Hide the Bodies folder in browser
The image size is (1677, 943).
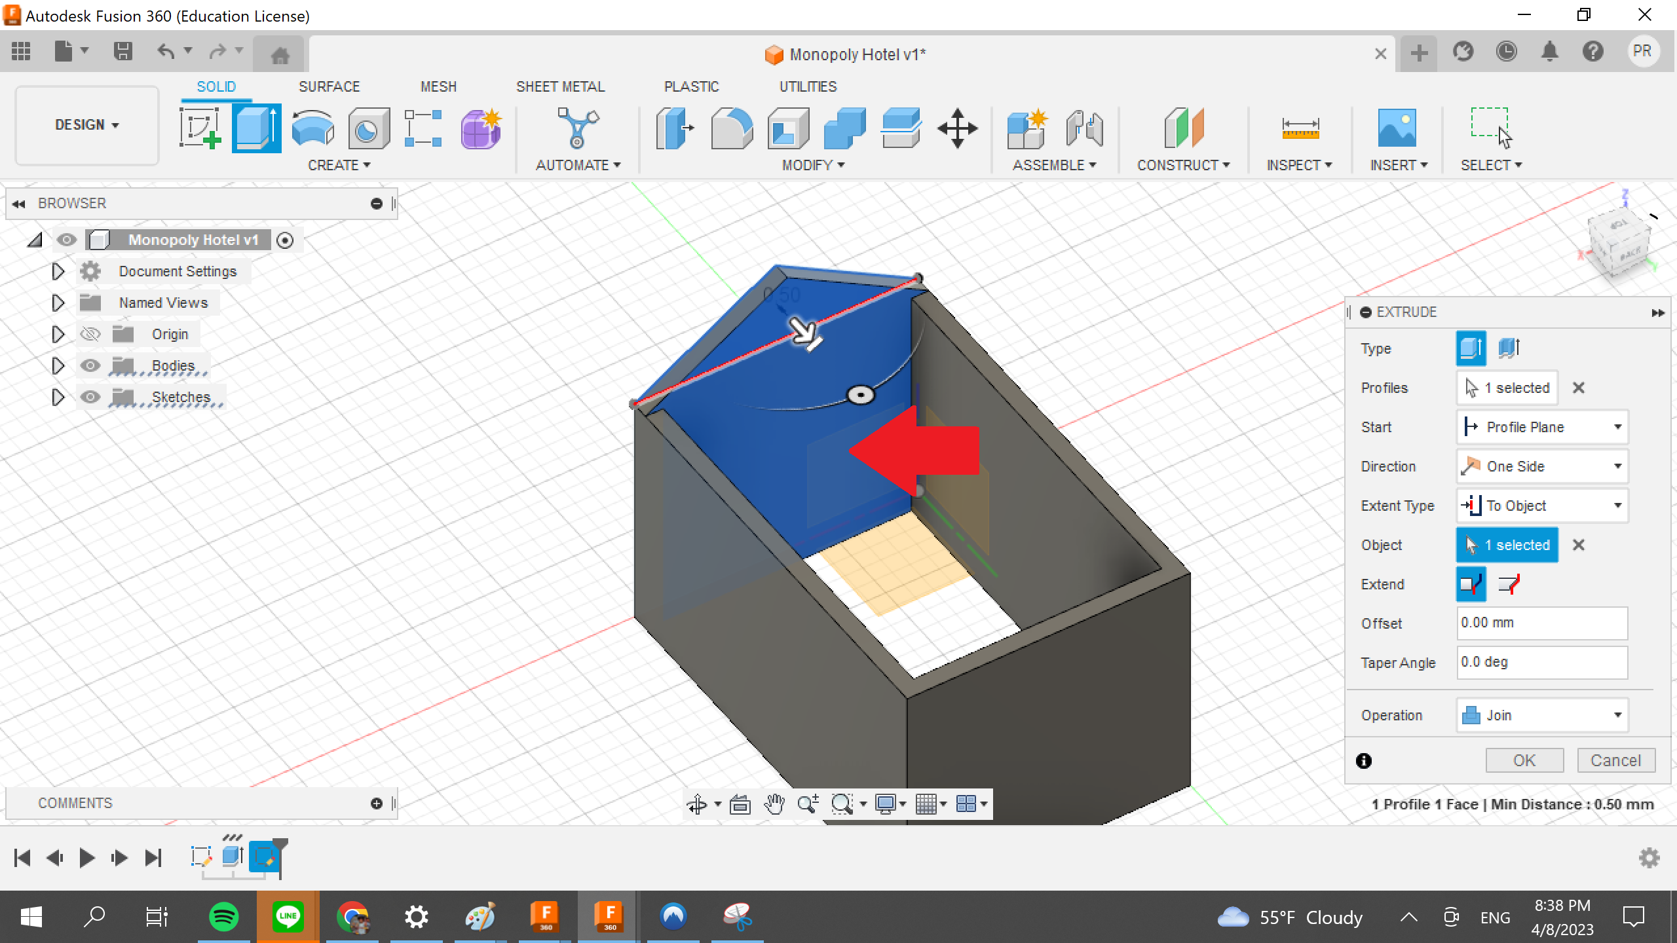click(90, 365)
